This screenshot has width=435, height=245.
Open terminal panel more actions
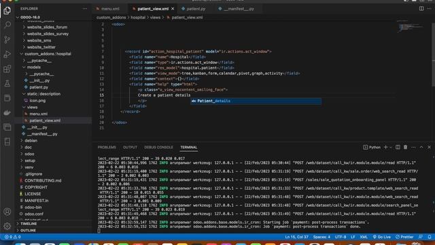[413, 147]
